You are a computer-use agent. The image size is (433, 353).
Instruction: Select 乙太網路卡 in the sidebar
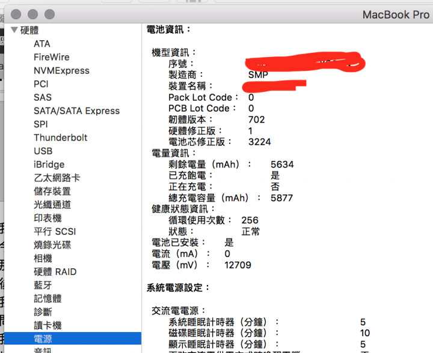pyautogui.click(x=57, y=178)
